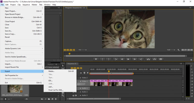The image size is (194, 103).
Task: Click the Mark In button
Action: [102, 59]
